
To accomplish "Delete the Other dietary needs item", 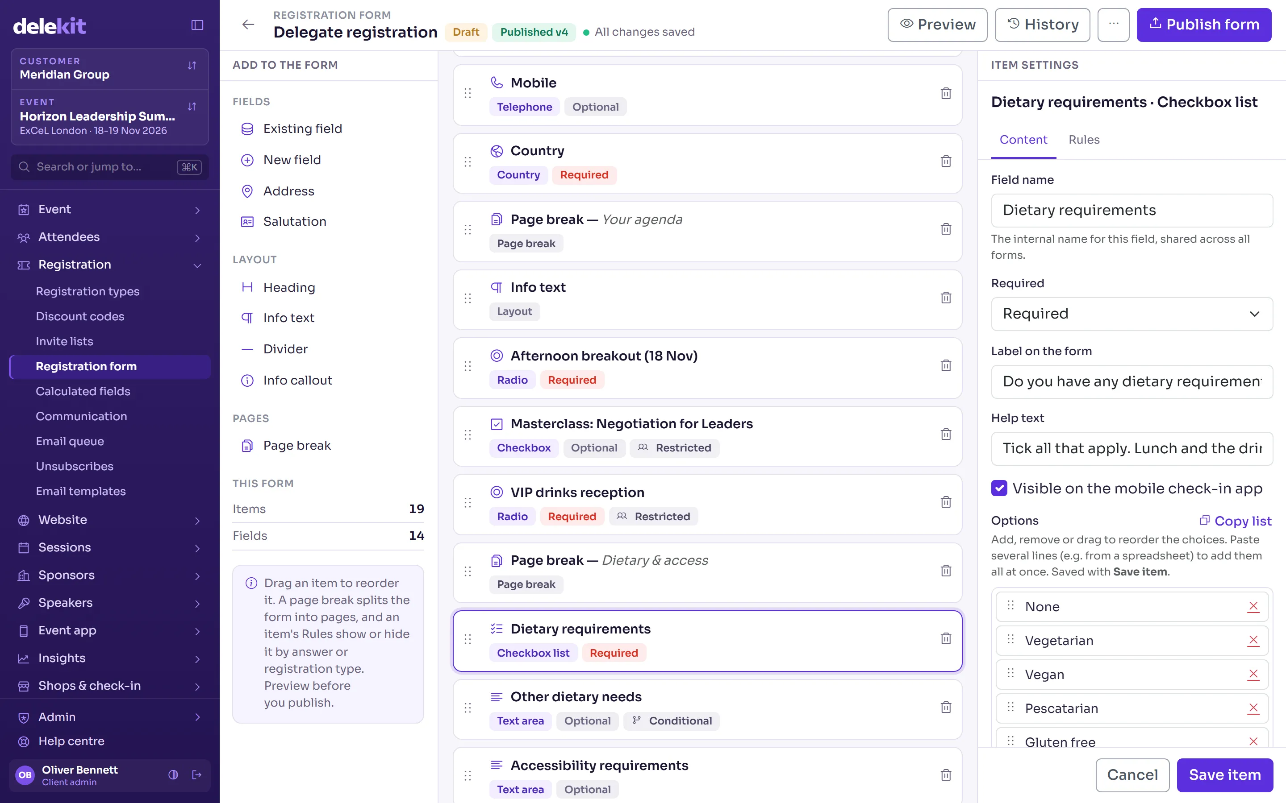I will click(x=946, y=708).
